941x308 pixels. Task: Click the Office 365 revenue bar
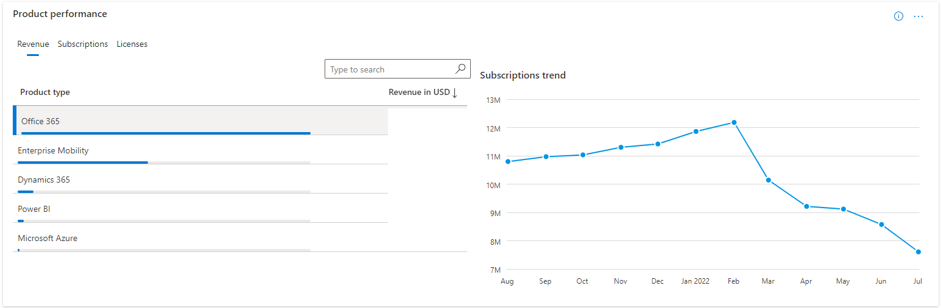coord(166,133)
